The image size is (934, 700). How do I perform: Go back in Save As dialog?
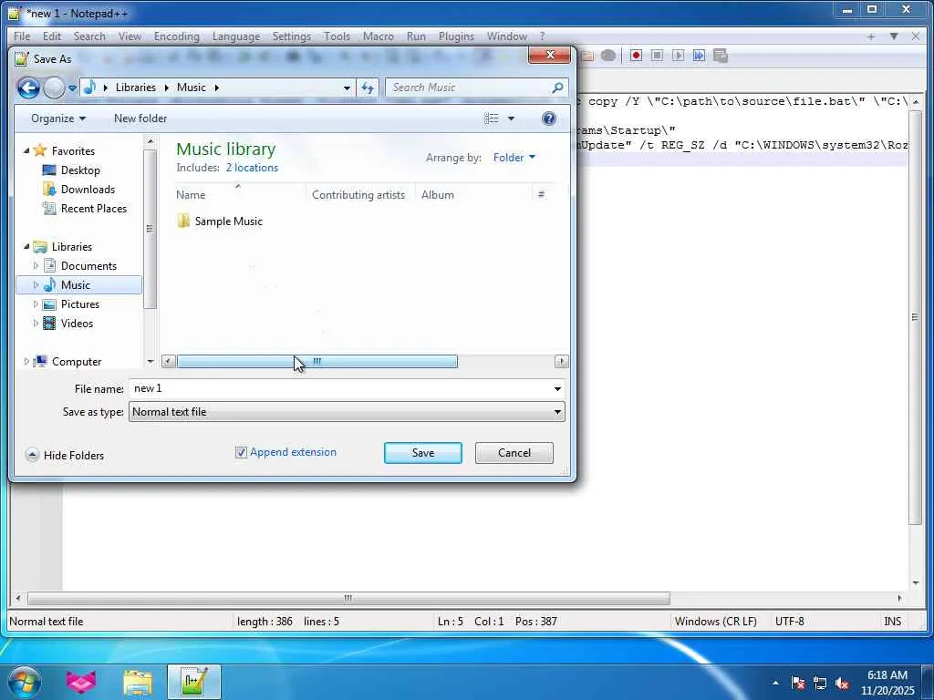(28, 87)
